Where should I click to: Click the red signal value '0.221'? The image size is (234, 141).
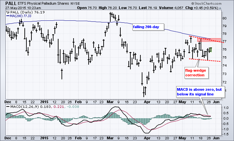[58, 107]
